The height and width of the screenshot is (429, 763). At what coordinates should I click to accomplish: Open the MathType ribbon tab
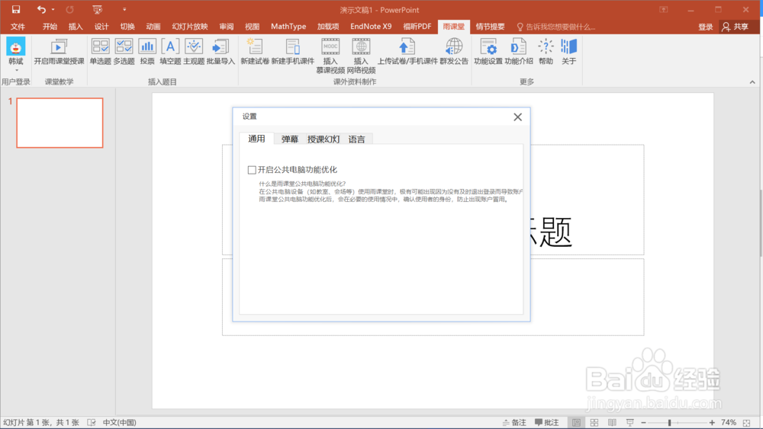pos(288,27)
